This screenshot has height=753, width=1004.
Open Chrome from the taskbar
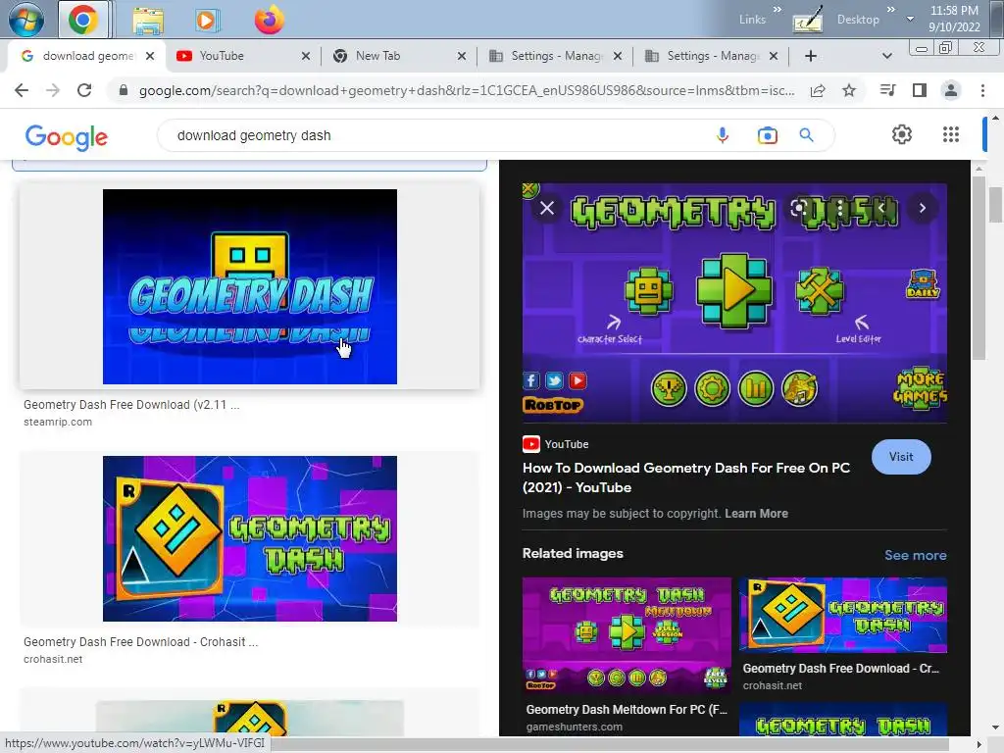(x=83, y=20)
